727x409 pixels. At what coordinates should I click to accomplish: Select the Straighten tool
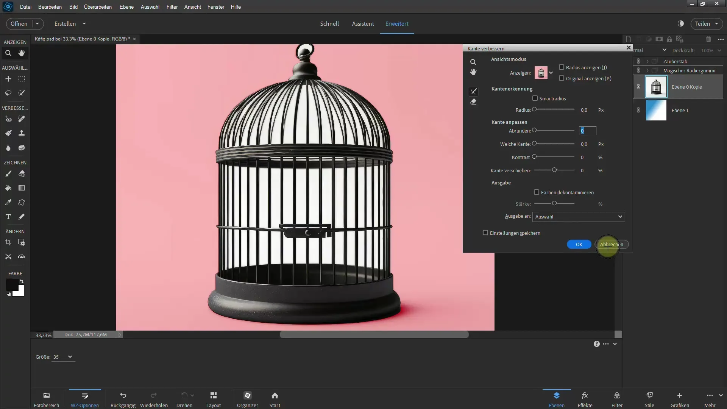pyautogui.click(x=22, y=257)
